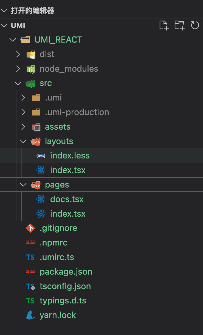Expand the assets folder chevron
Screen dimensions: 203x335
point(23,127)
